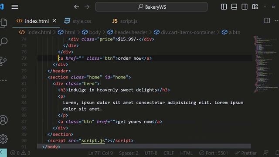The width and height of the screenshot is (279, 157).
Task: Click line number 80 in the gutter
Action: coord(24,77)
